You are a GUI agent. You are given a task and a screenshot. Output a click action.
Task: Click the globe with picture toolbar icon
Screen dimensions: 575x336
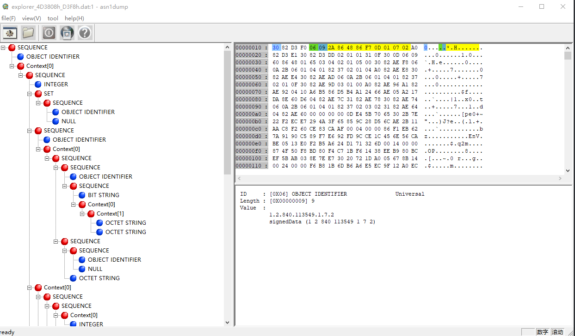(67, 33)
